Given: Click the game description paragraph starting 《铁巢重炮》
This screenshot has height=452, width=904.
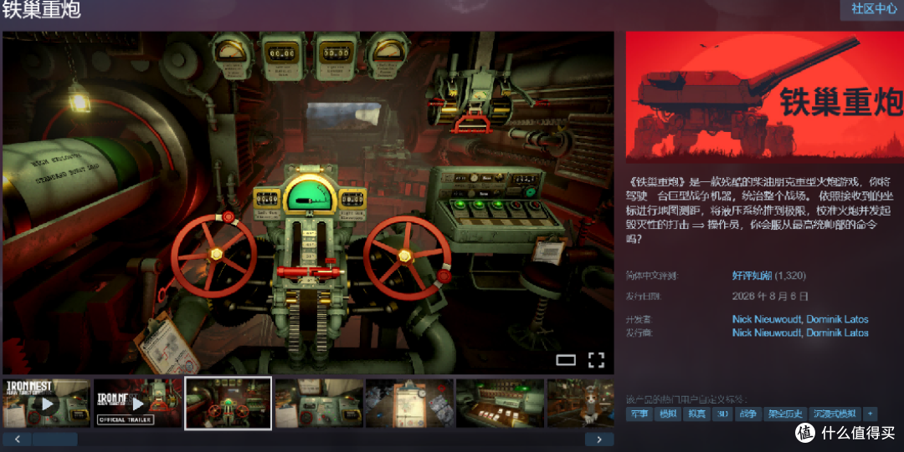Looking at the screenshot, I should (x=758, y=211).
